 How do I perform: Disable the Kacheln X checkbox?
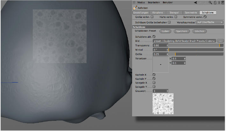[154, 75]
